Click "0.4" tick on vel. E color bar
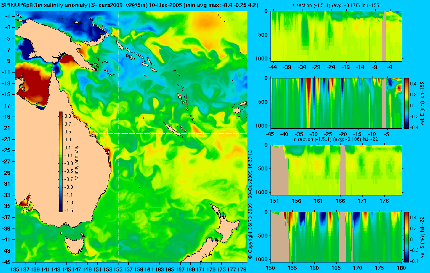 414,84
